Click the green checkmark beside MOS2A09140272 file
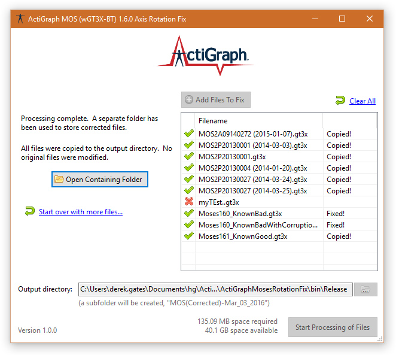The height and width of the screenshot is (355, 396). pos(189,134)
